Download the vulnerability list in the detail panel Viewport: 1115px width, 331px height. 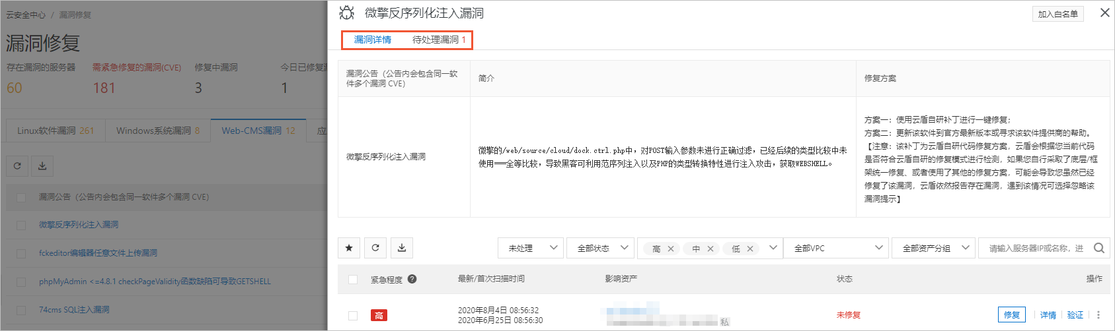point(402,248)
